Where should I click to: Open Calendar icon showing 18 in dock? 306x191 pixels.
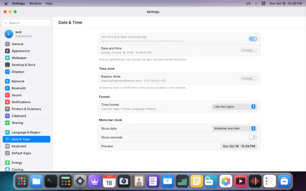[x=109, y=181]
